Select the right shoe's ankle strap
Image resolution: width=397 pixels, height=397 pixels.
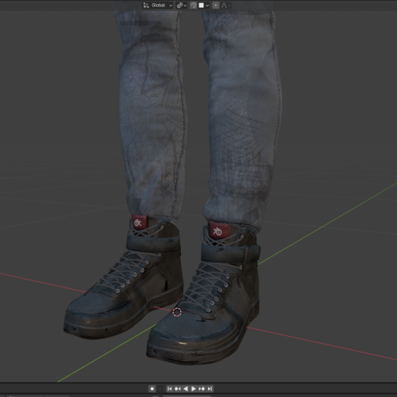[230, 252]
